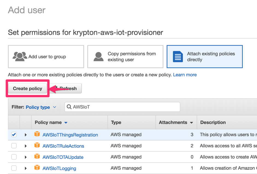Click the single user silhouette icon
This screenshot has height=174, width=257.
pyautogui.click(x=99, y=57)
